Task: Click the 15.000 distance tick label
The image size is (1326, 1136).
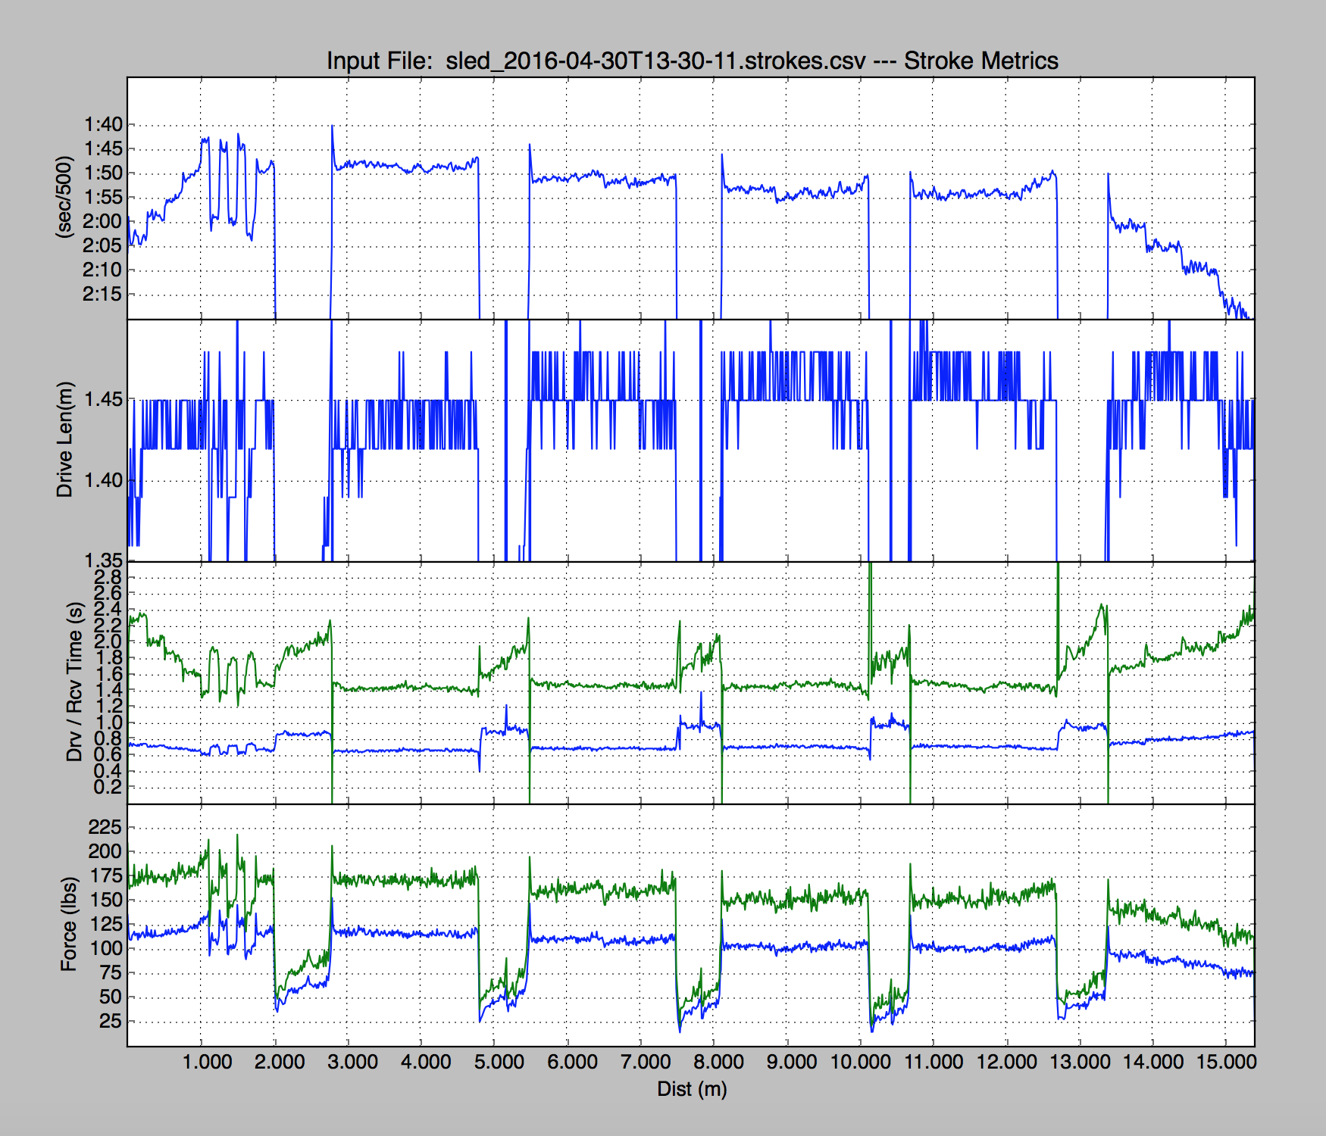Action: [1226, 1062]
